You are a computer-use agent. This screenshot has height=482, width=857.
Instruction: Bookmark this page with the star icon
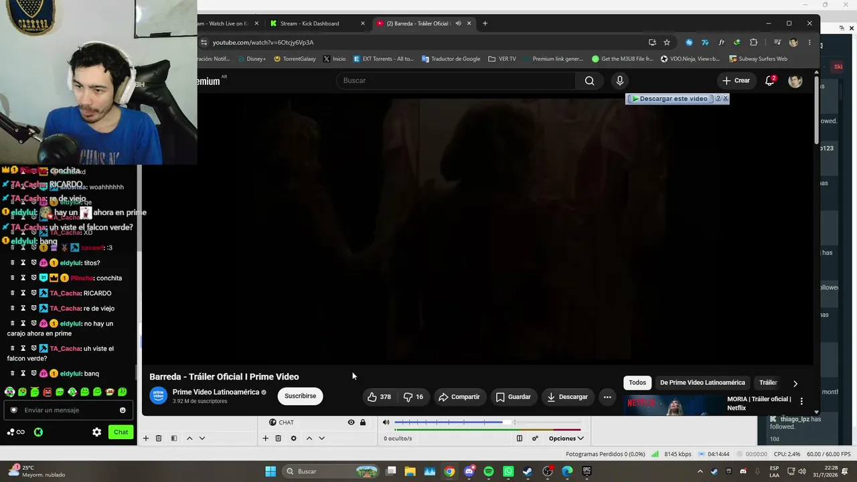(667, 42)
